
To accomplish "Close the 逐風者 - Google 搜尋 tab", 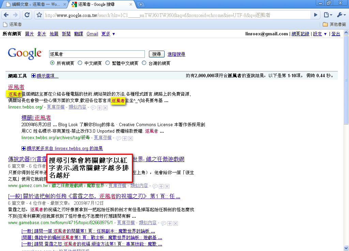I will pyautogui.click(x=131, y=4).
